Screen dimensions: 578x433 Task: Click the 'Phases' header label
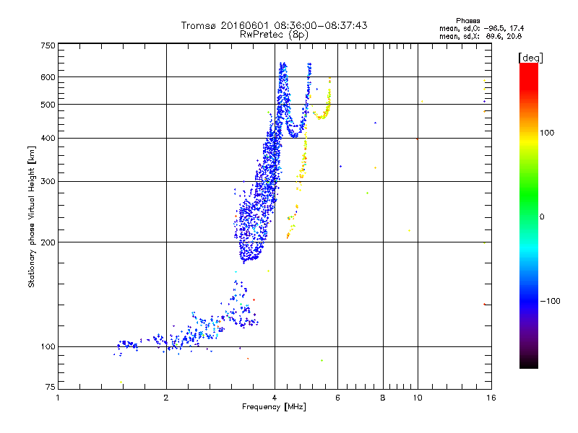(467, 21)
